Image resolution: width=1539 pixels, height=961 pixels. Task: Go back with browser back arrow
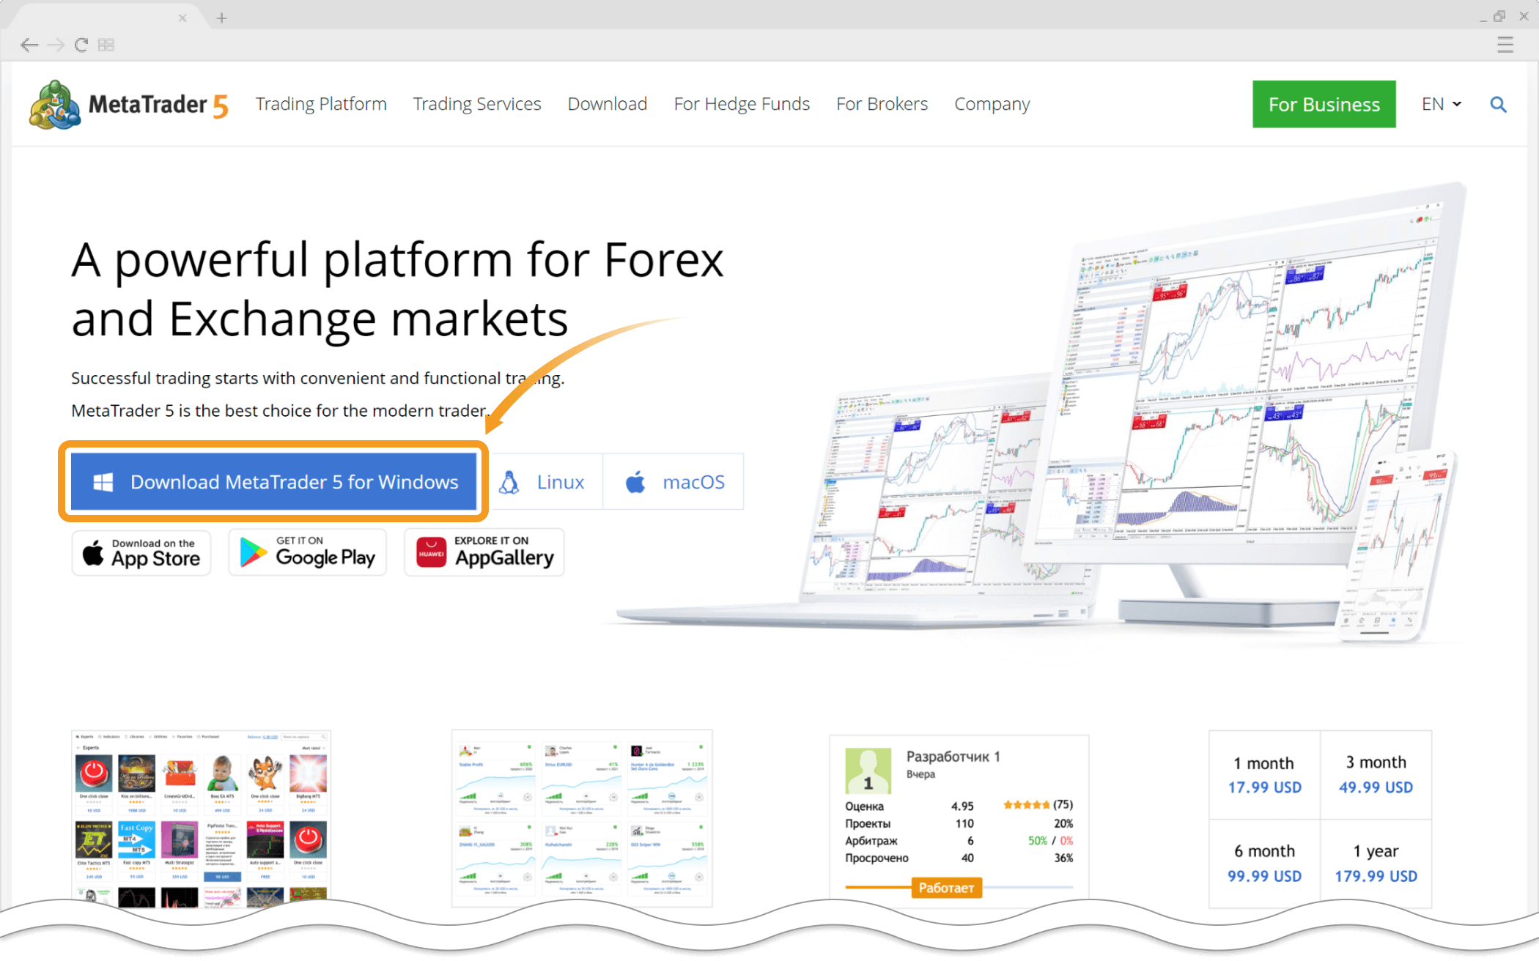coord(29,45)
